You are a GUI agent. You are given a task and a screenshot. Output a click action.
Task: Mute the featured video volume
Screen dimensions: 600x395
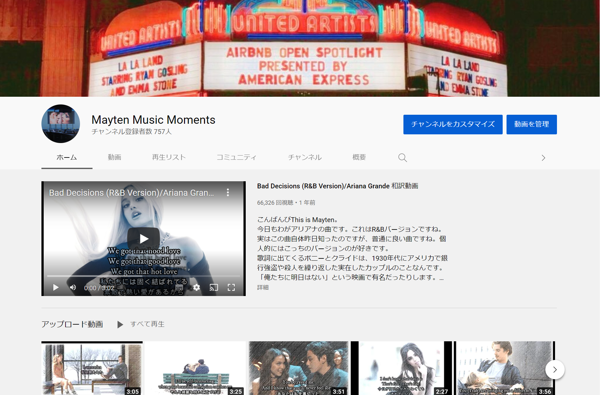(x=73, y=287)
